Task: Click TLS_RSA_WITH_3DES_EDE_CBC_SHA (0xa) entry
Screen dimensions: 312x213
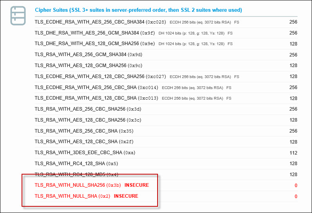Action: [85, 153]
